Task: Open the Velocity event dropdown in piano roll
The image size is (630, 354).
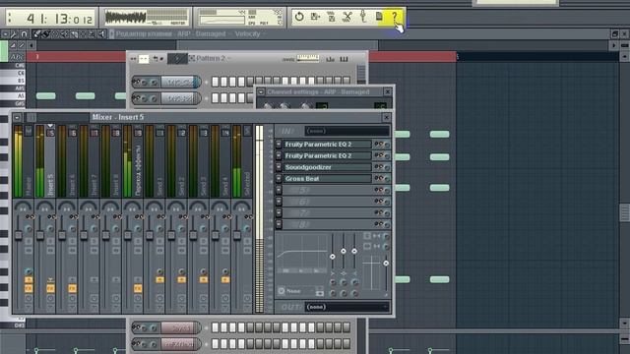Action: tap(250, 34)
